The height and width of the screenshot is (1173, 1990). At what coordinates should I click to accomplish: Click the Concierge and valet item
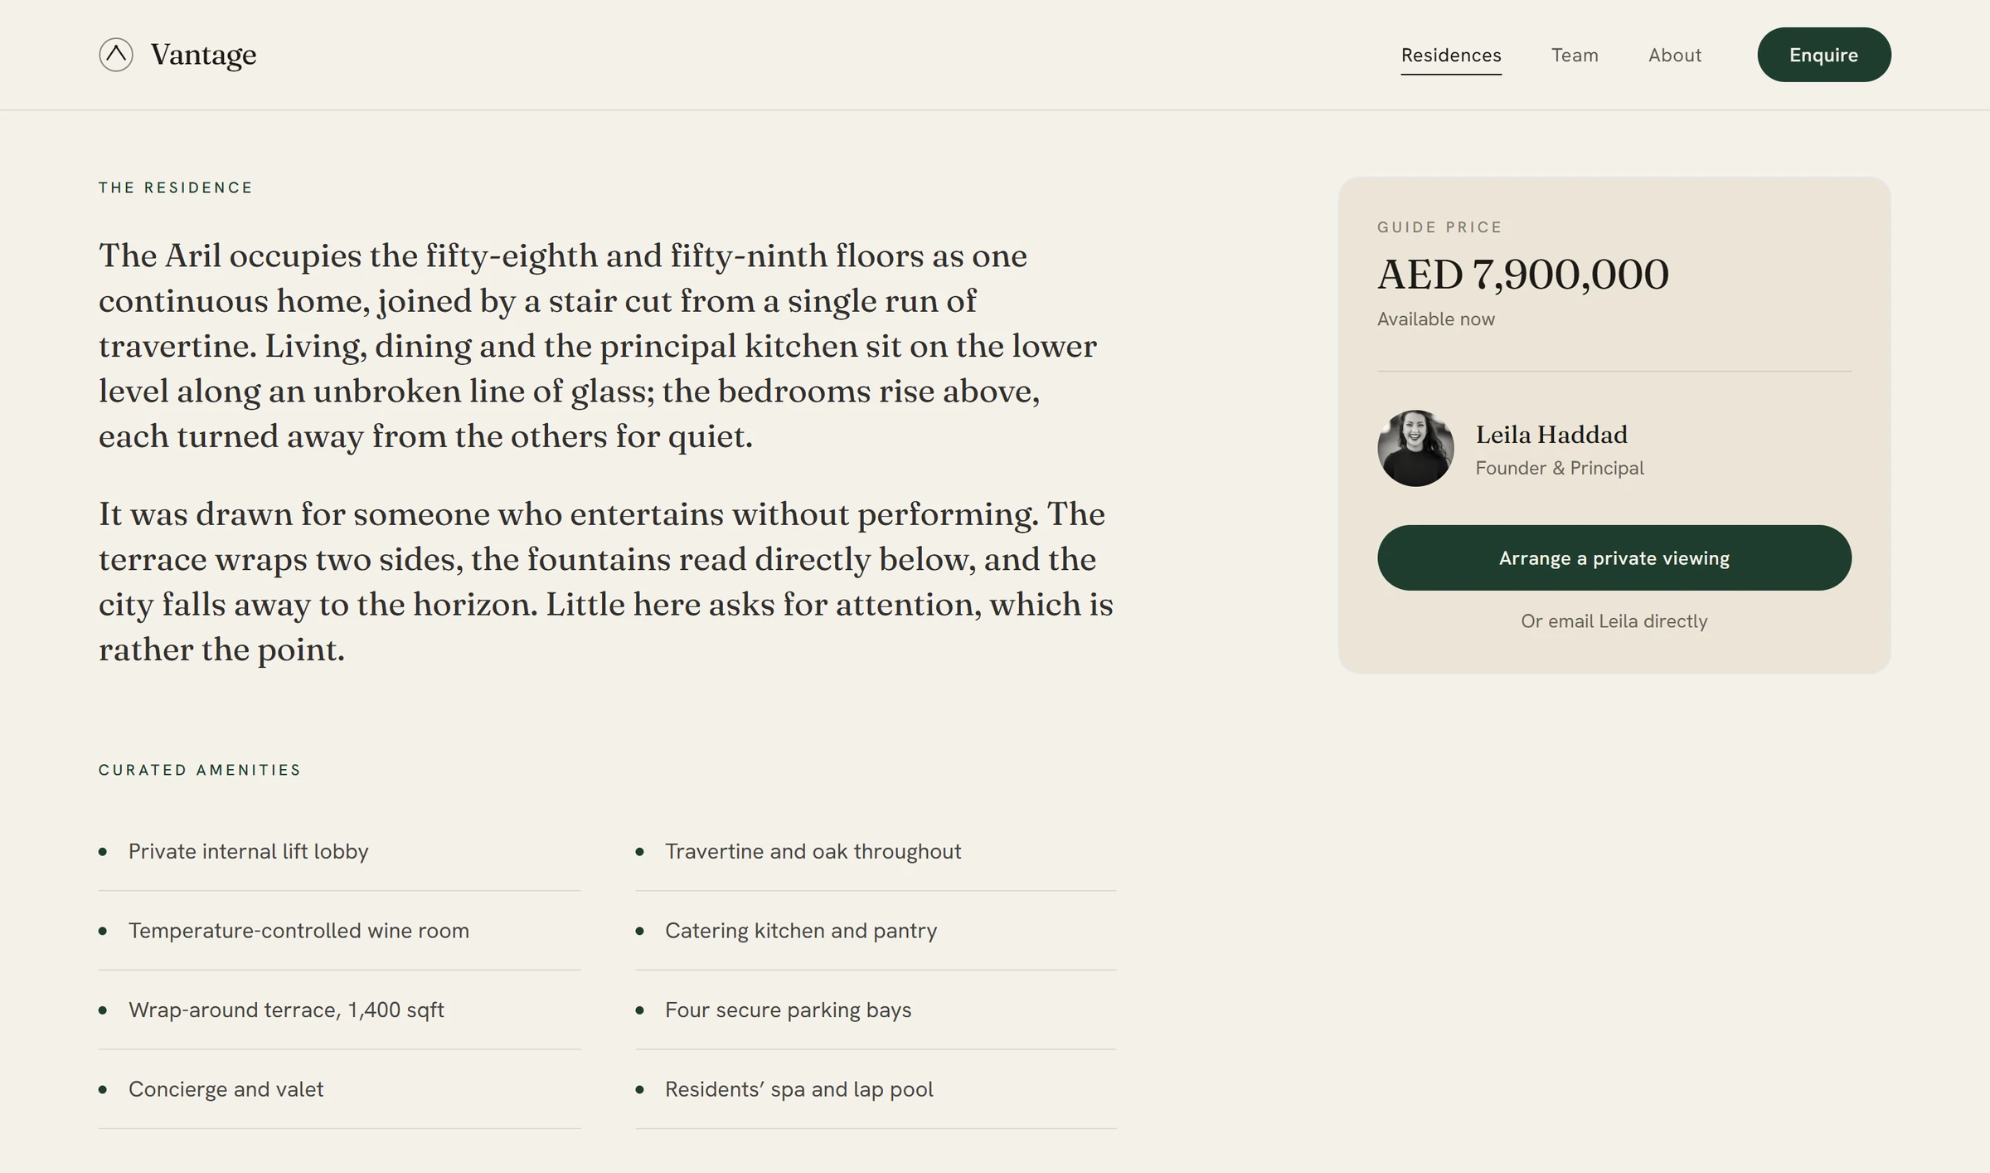tap(339, 1089)
